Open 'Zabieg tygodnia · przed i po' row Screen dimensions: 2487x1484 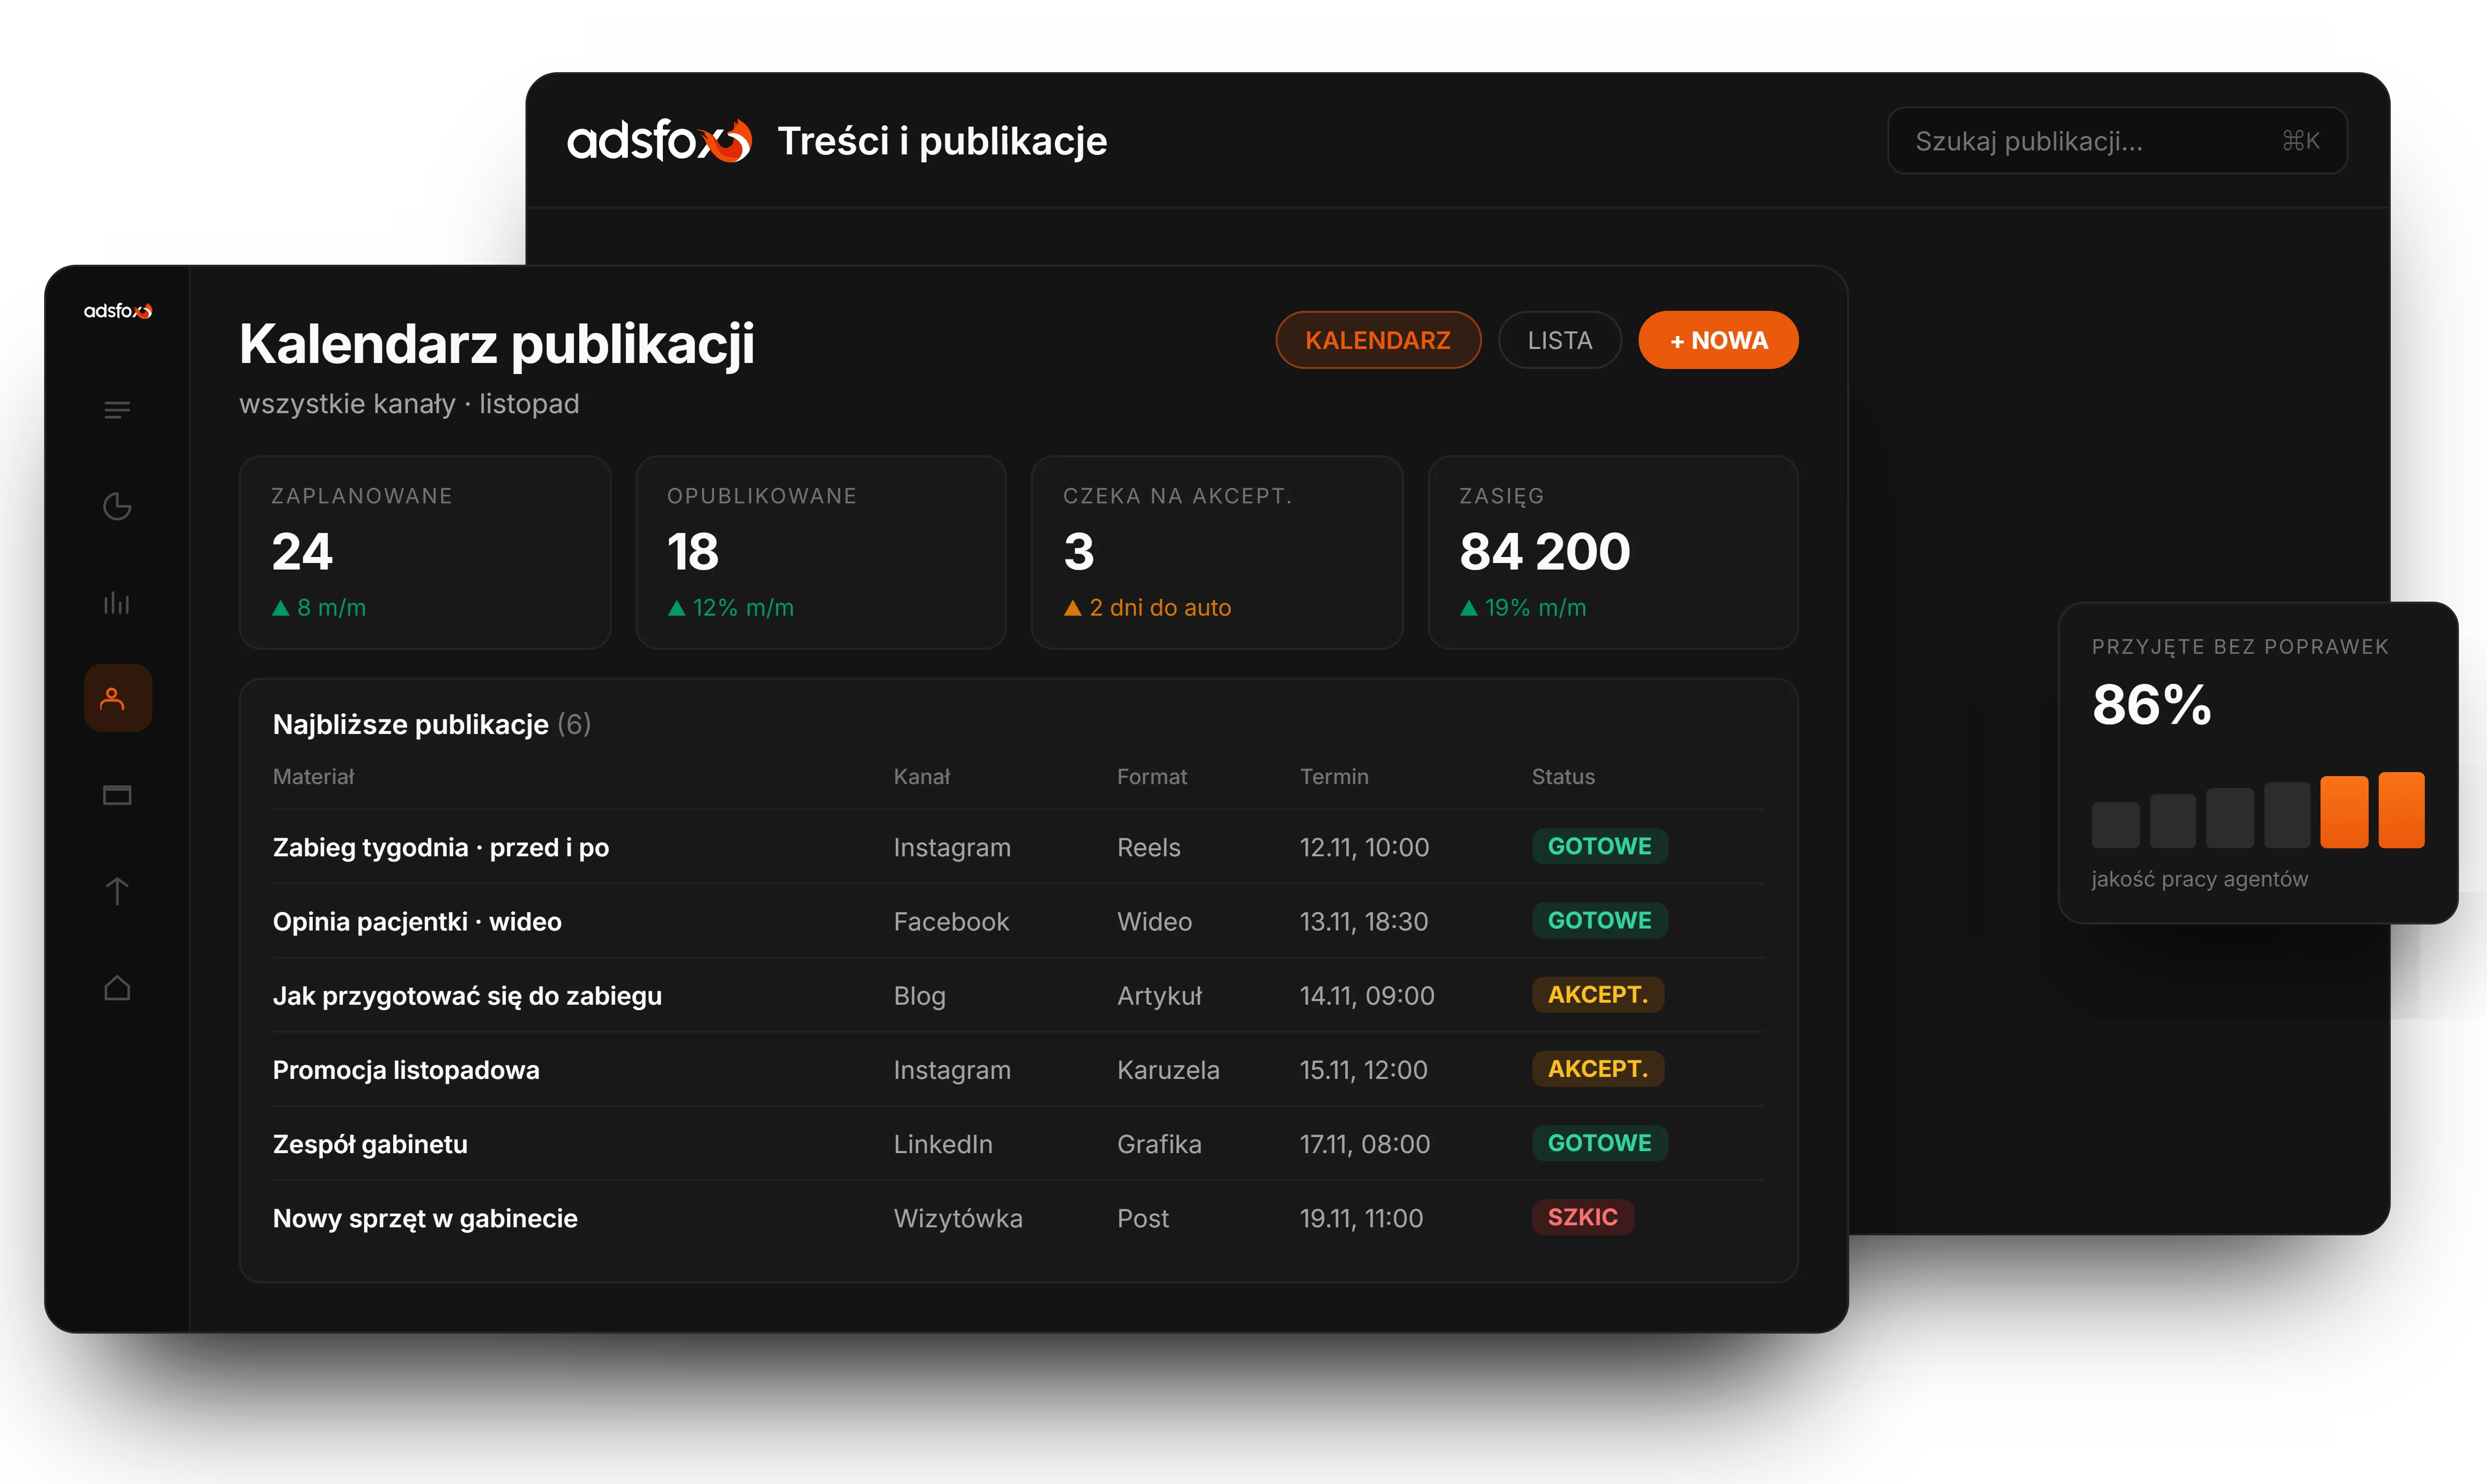click(1018, 847)
